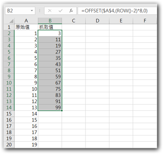
Task: Select row 17 header
Action: [x=9, y=126]
